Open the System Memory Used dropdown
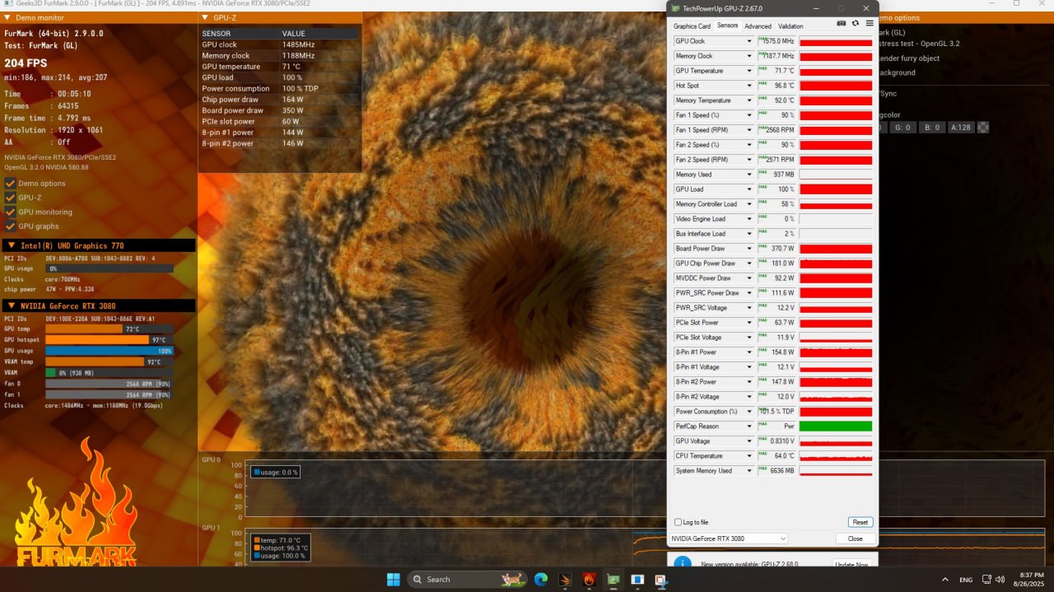This screenshot has width=1054, height=592. 749,471
